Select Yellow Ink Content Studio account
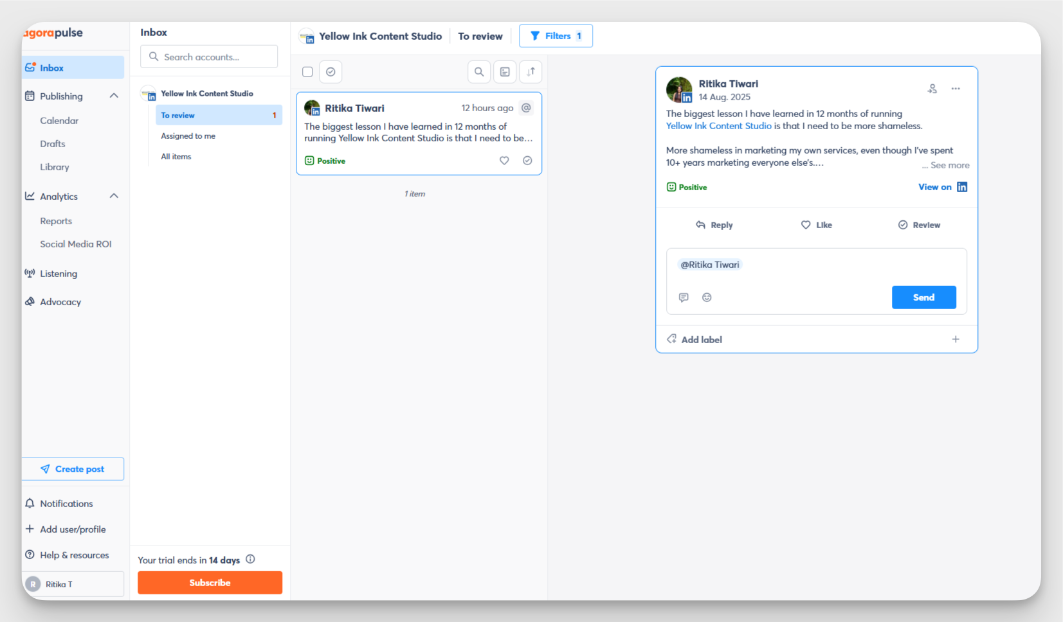The image size is (1063, 622). point(207,93)
